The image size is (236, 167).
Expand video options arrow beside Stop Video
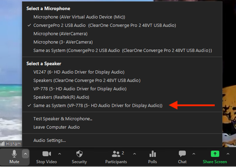tap(60, 154)
